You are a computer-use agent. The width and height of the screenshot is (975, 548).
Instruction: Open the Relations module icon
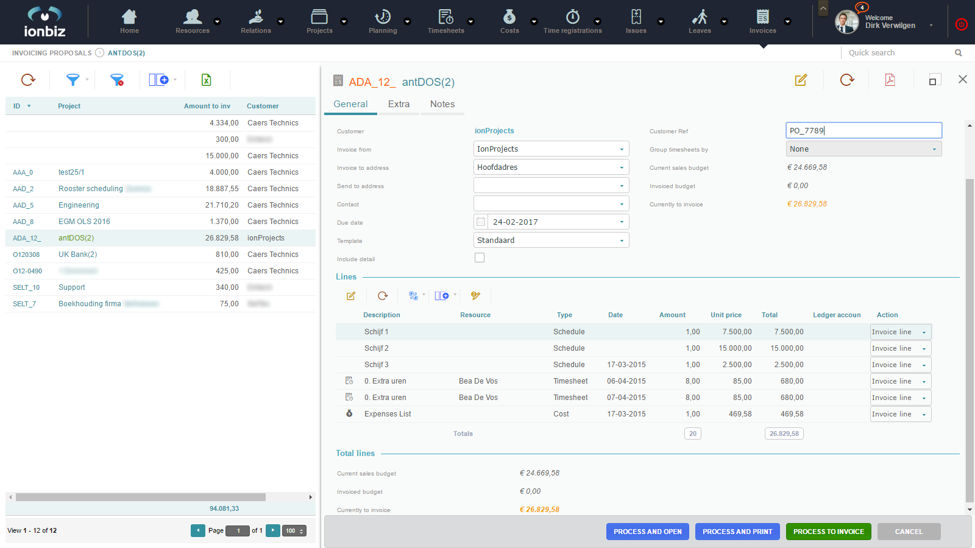pyautogui.click(x=256, y=16)
